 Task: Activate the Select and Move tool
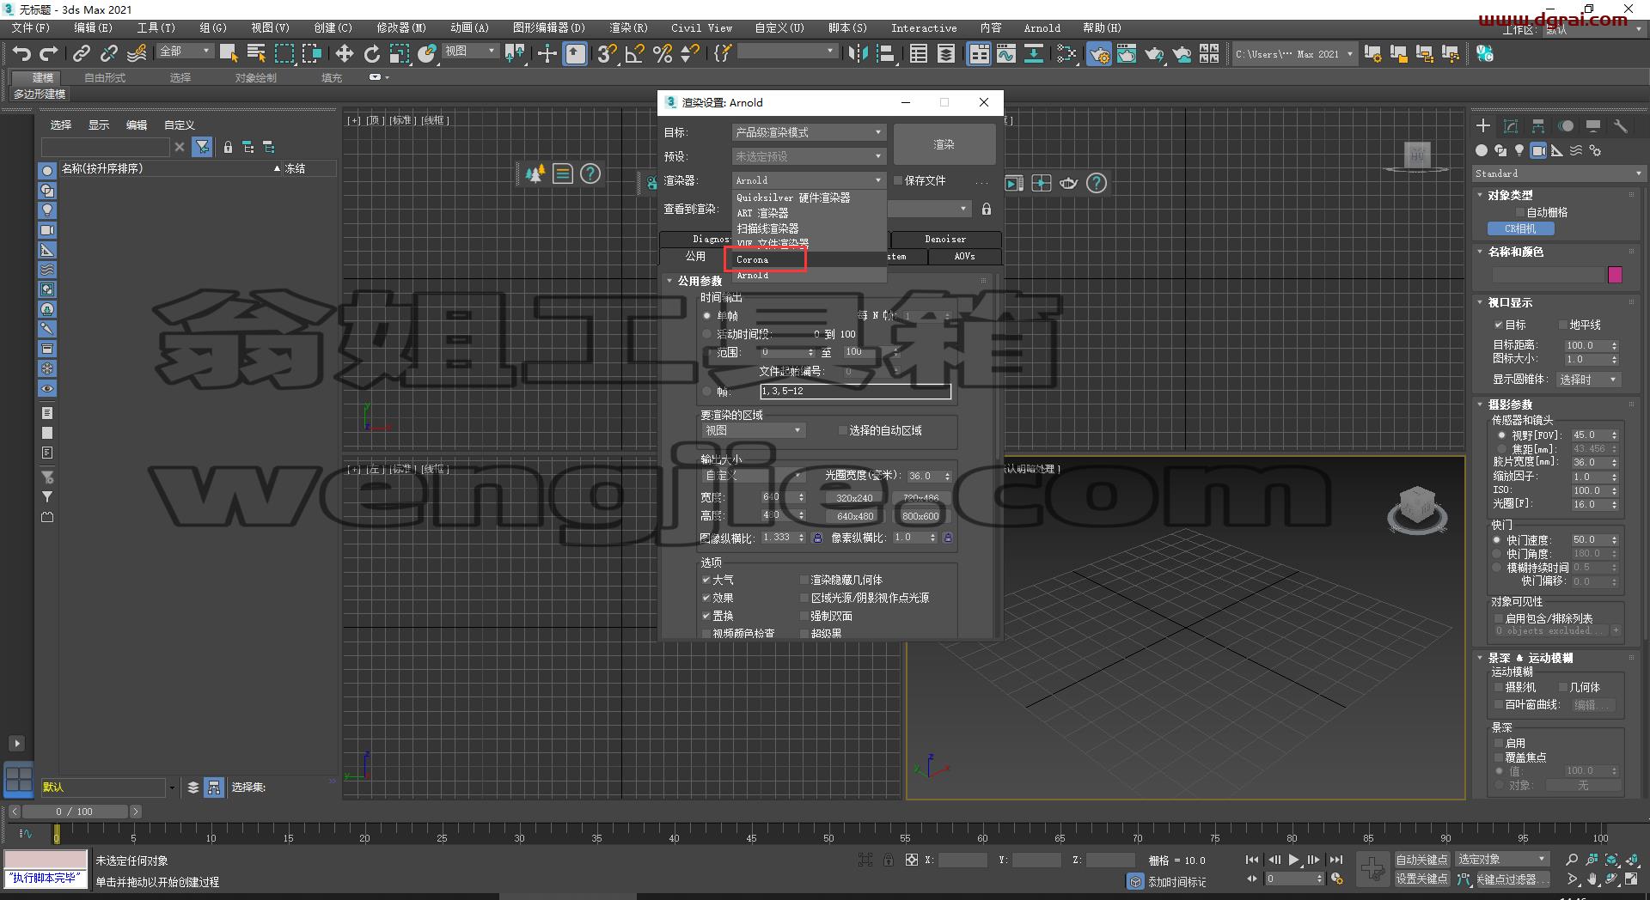(345, 54)
